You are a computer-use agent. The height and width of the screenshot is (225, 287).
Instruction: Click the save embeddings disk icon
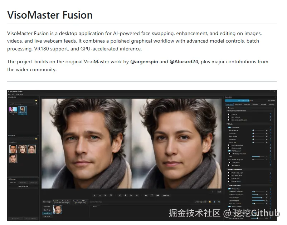[214, 202]
